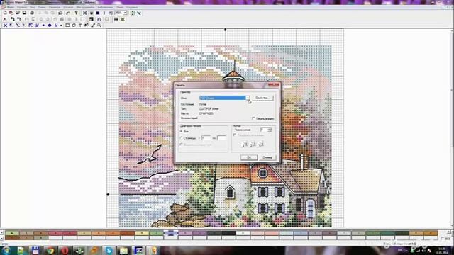This screenshot has height=255, width=454.
Task: Select the small French knot dot tool
Action: pyautogui.click(x=43, y=25)
